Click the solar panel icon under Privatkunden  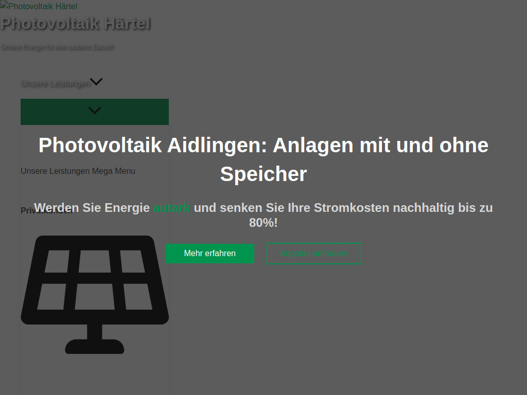click(95, 293)
